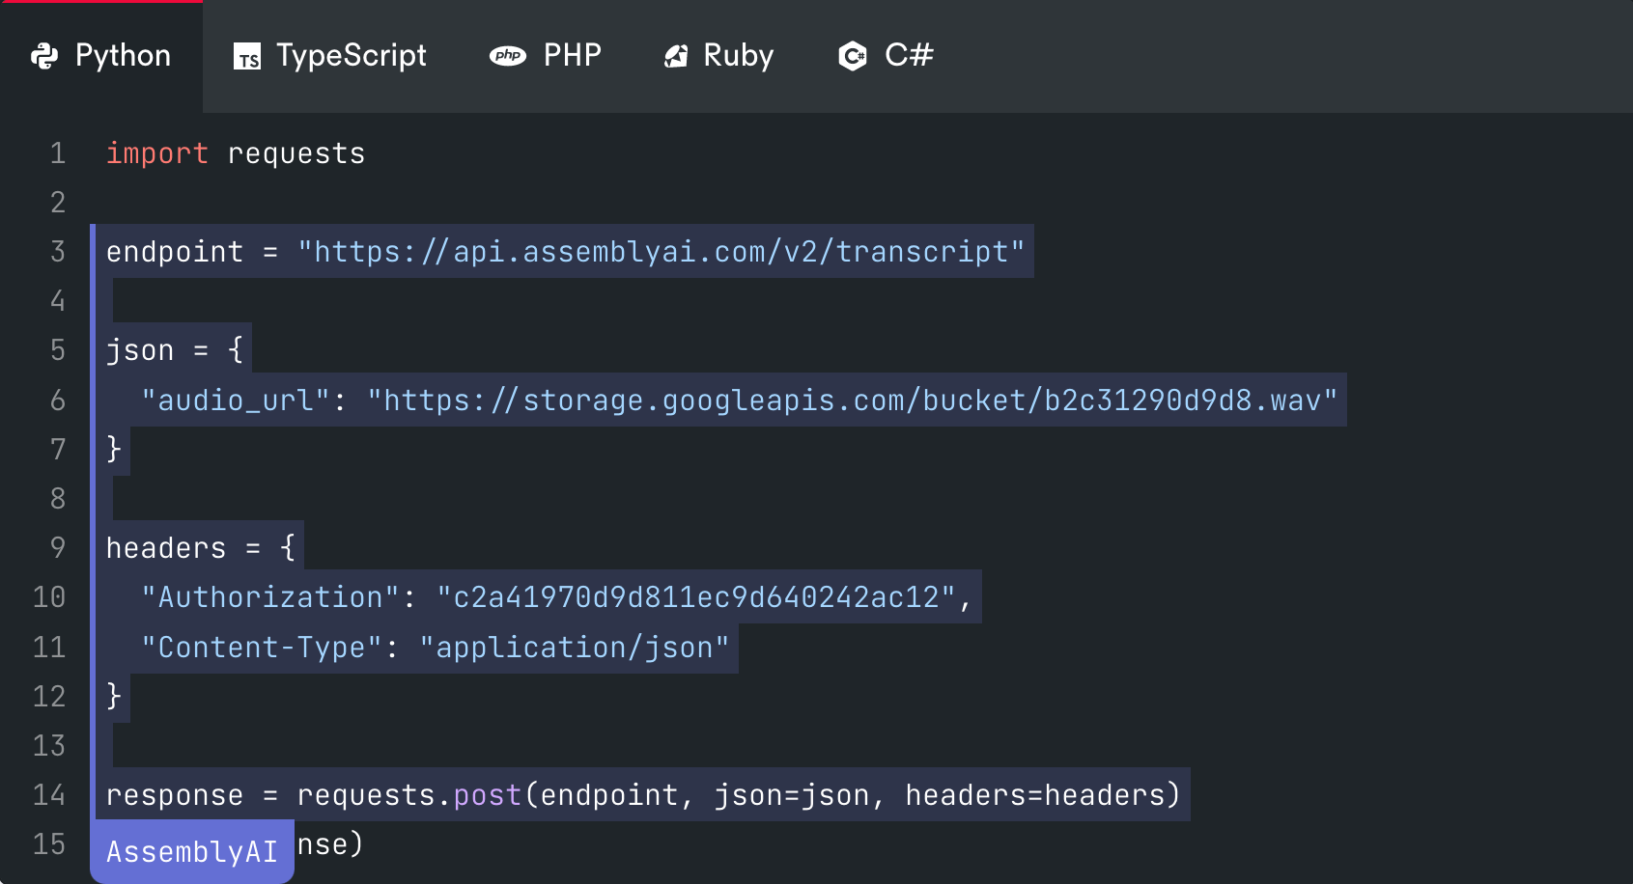Image resolution: width=1633 pixels, height=884 pixels.
Task: Click 'json = {' on line 5
Action: [175, 349]
